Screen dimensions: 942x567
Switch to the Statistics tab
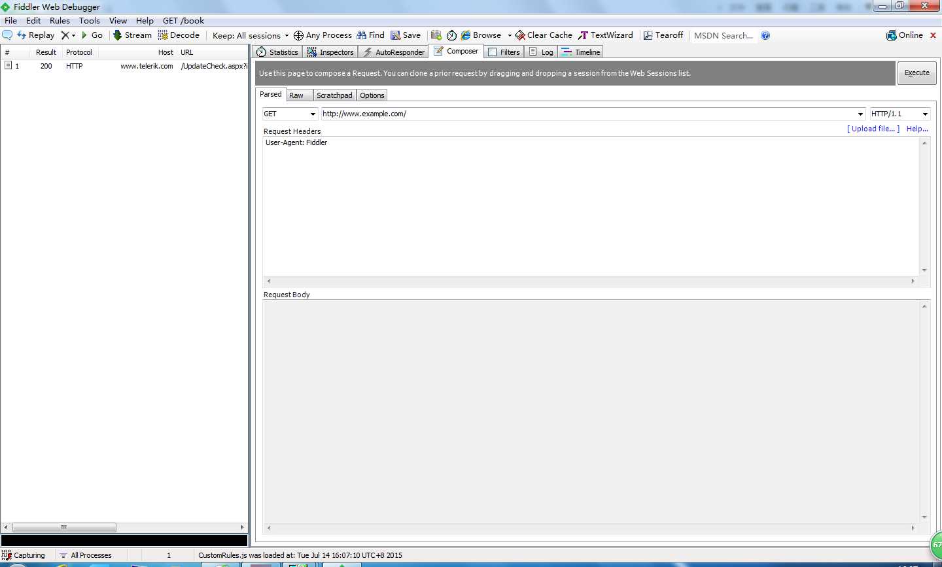pos(277,52)
